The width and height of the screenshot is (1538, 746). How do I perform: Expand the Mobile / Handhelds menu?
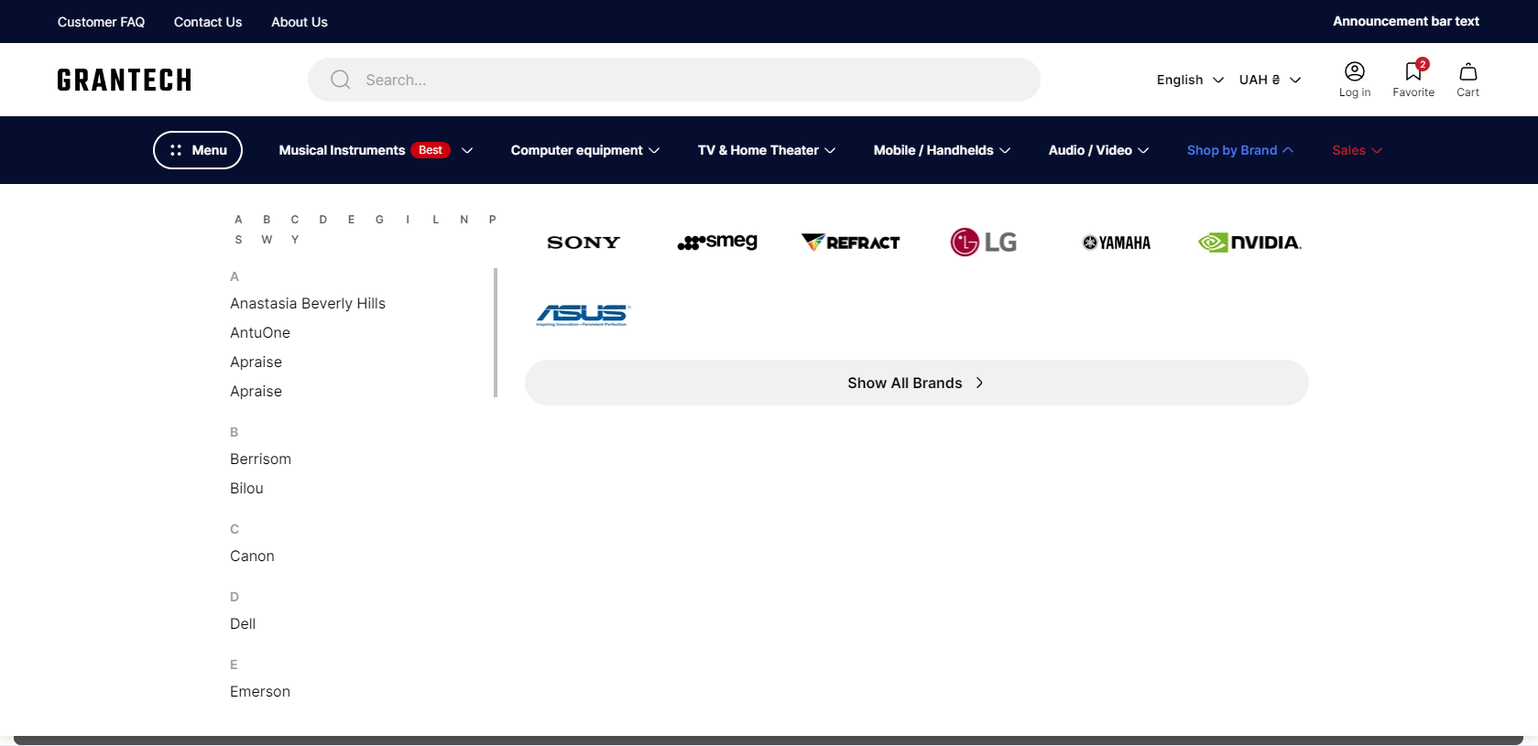(x=942, y=150)
